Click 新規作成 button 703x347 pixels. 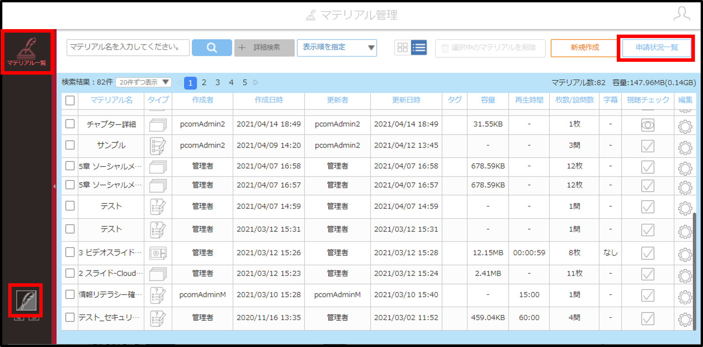[x=585, y=48]
